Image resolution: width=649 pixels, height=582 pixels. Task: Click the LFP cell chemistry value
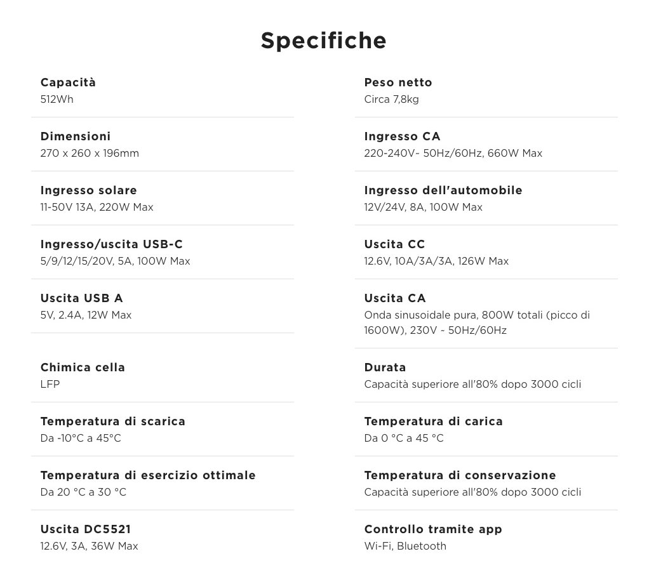point(50,384)
